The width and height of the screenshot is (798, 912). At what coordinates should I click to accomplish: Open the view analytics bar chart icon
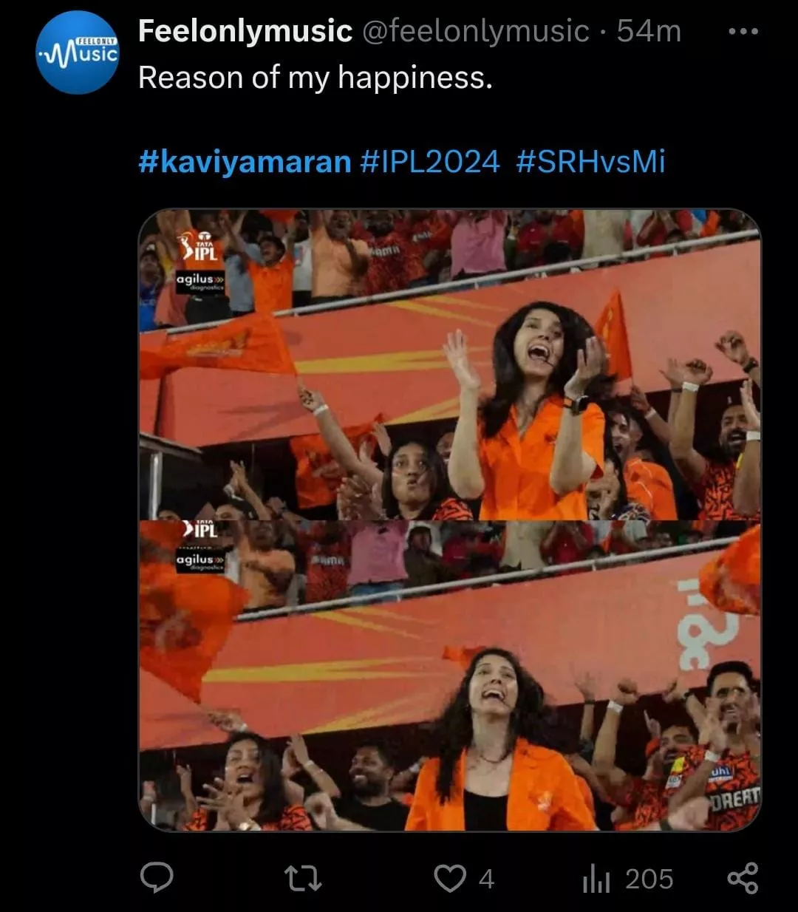[596, 879]
